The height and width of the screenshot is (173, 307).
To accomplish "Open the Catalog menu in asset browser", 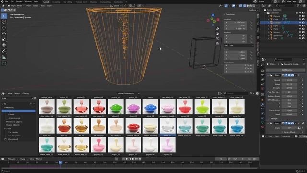I will (x=25, y=94).
